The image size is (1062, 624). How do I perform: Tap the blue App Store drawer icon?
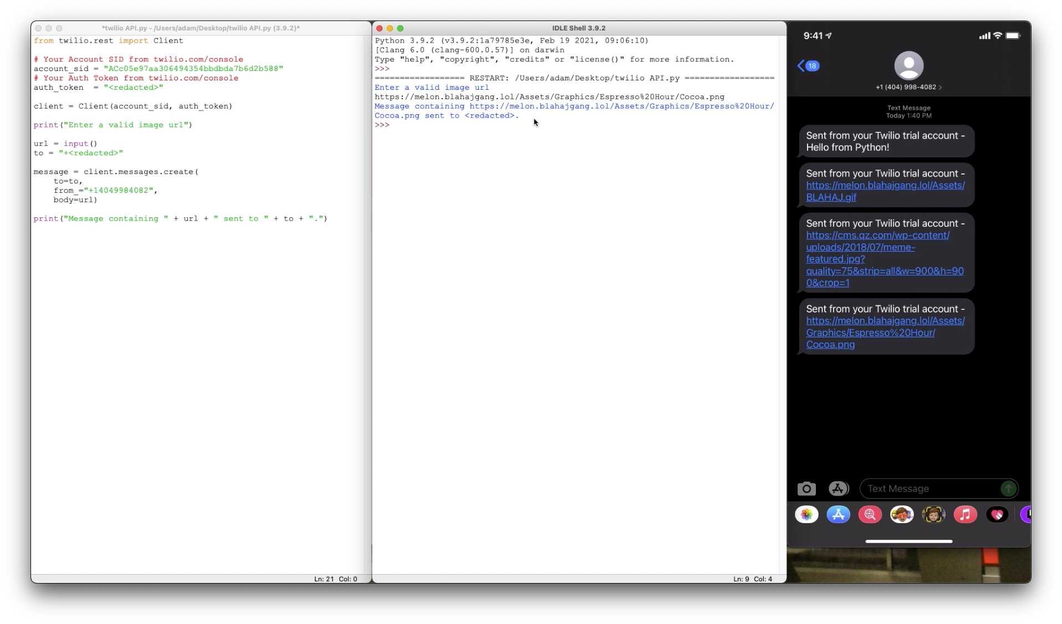(x=838, y=515)
